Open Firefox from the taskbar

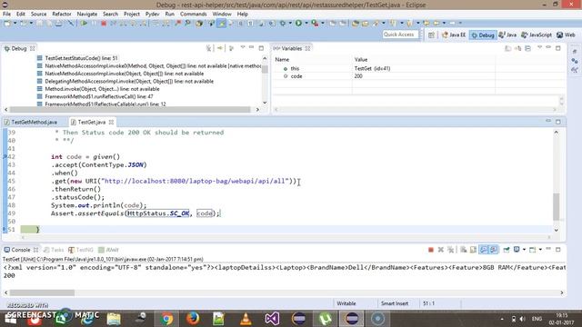tap(193, 319)
